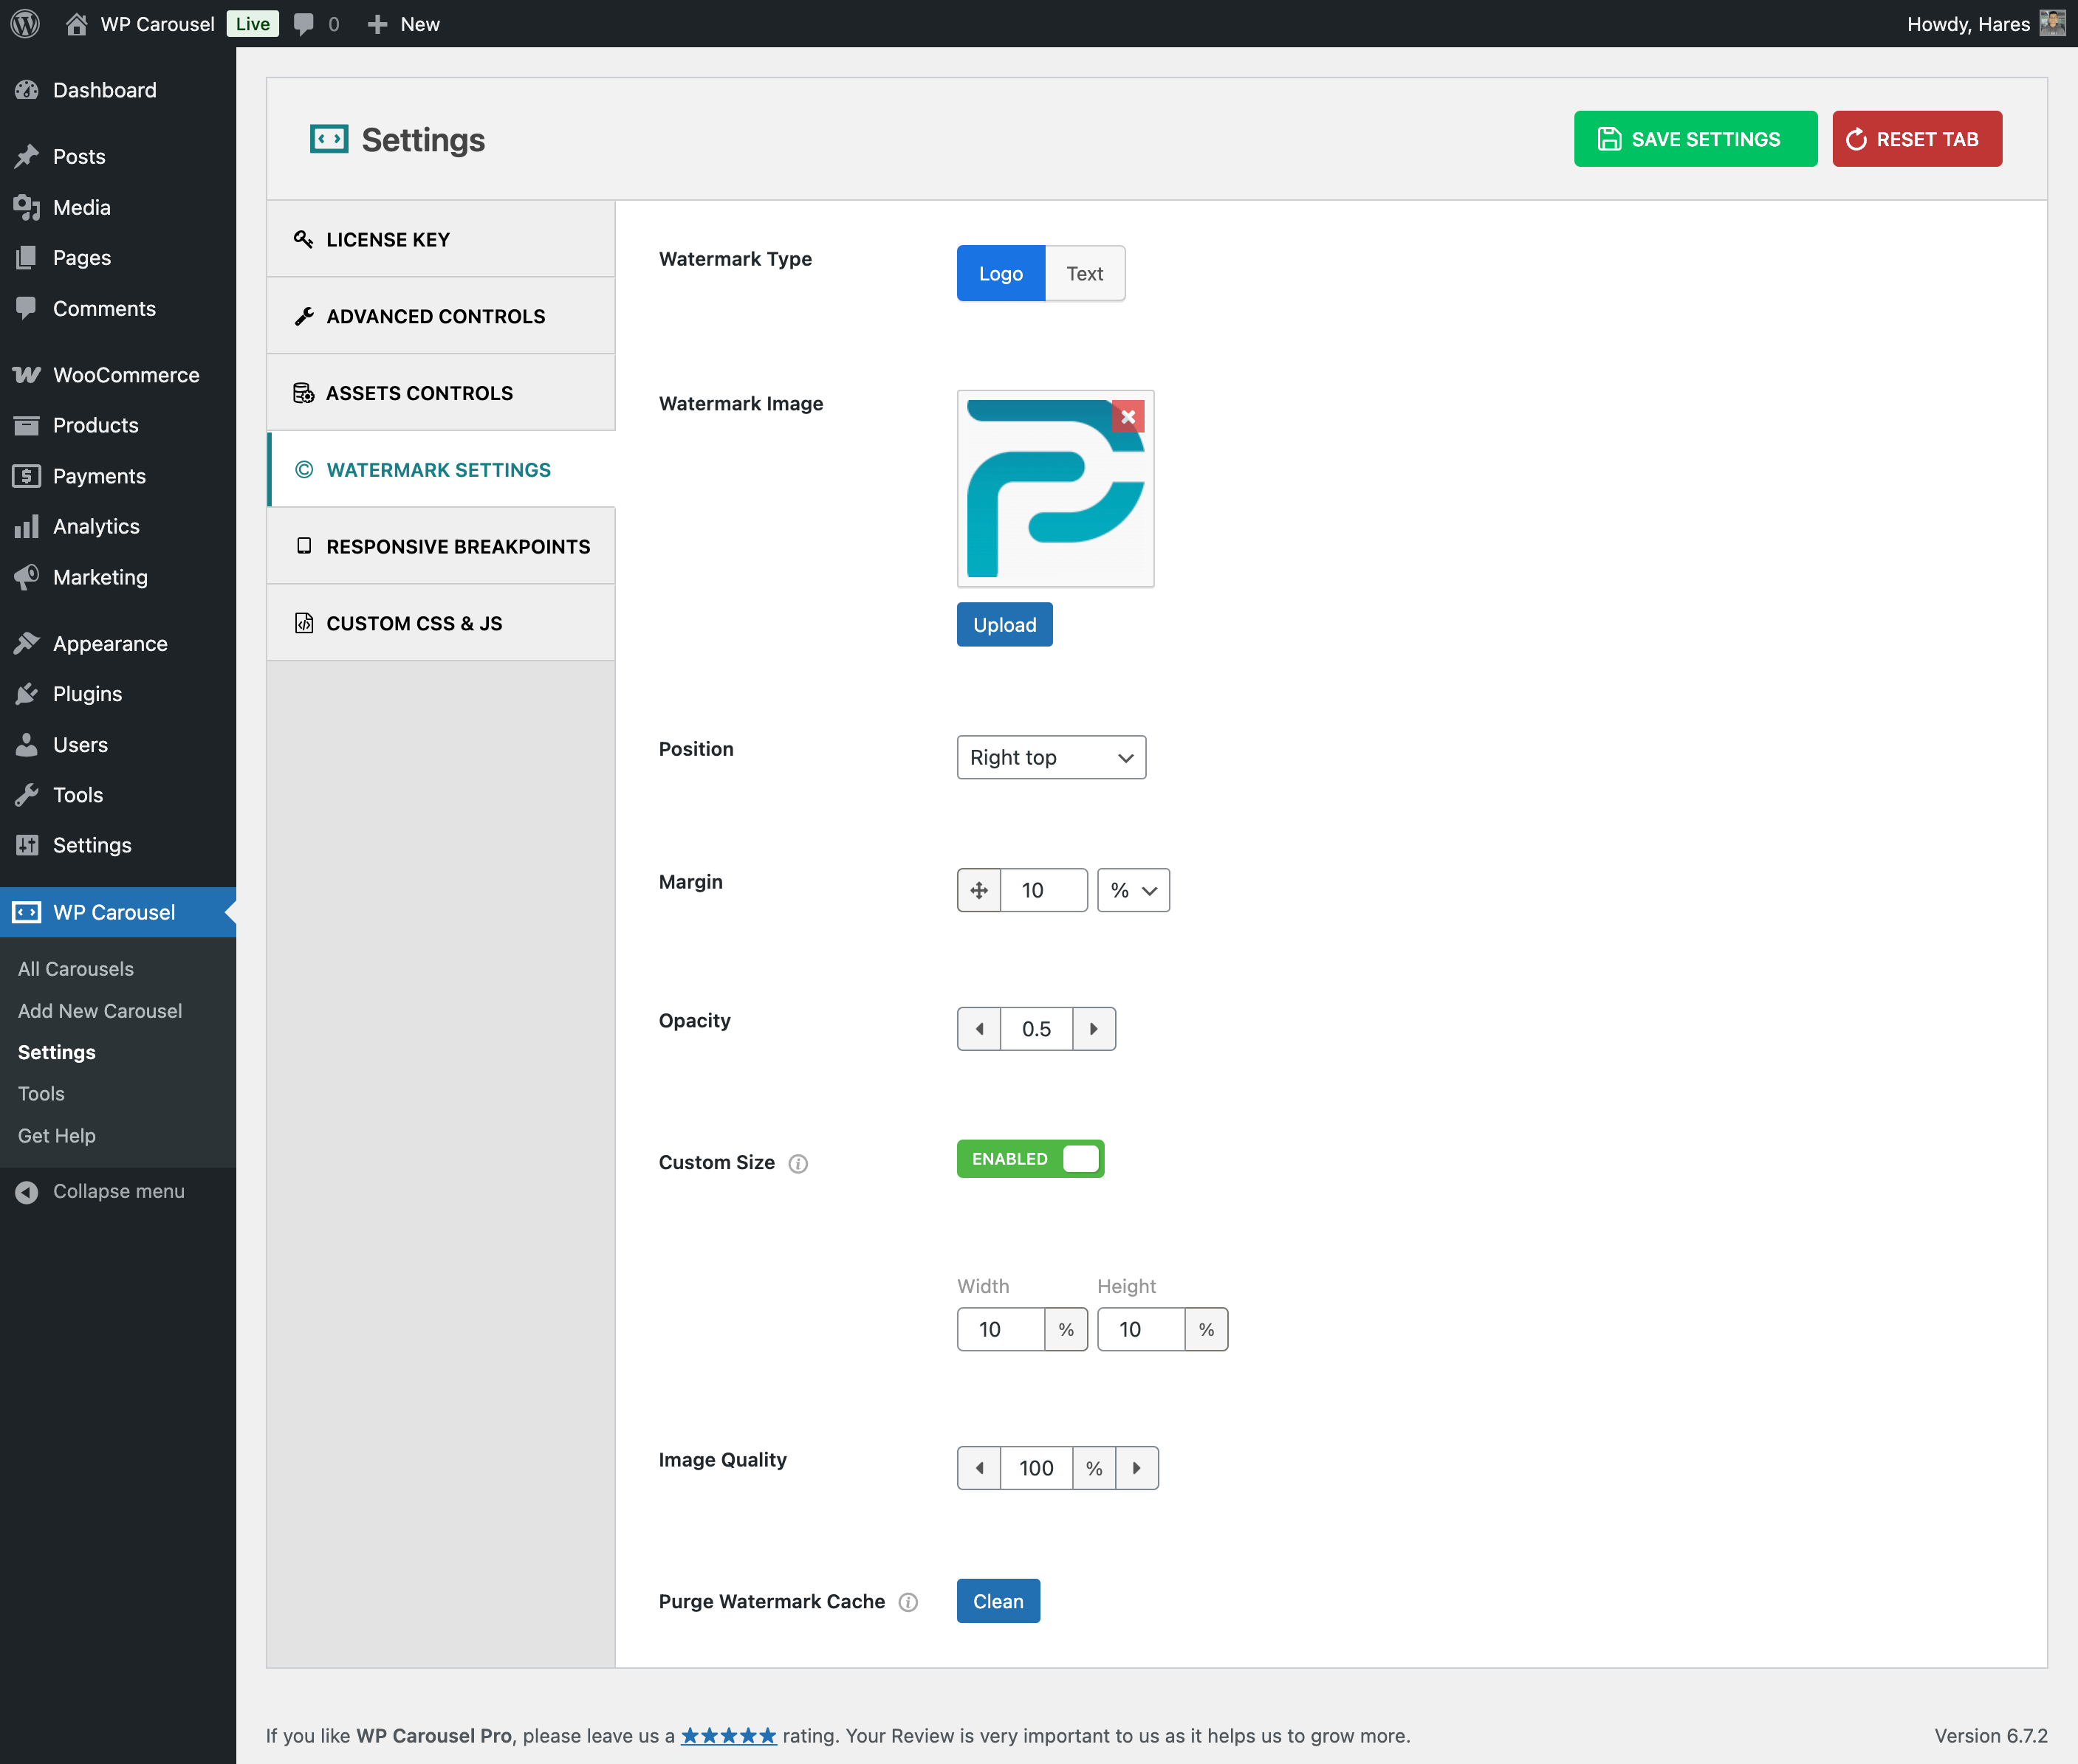This screenshot has width=2078, height=1764.
Task: Open Tools under WP Carousel submenu
Action: 41,1094
